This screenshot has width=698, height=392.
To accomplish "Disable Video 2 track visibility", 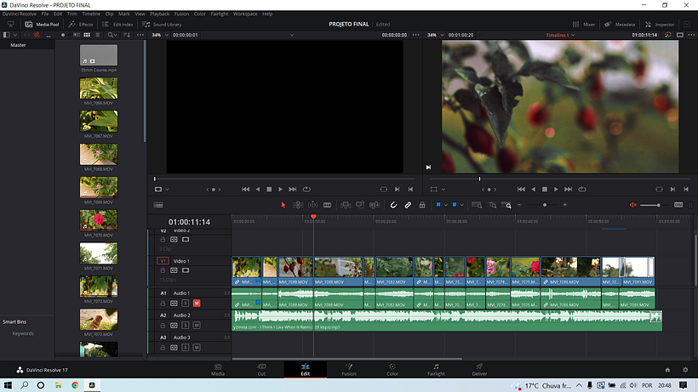I will tap(186, 240).
